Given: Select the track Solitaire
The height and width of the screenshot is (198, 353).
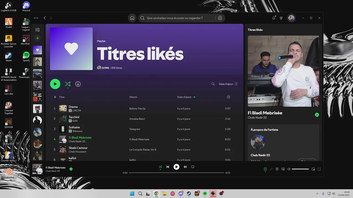Looking at the screenshot, I should pyautogui.click(x=74, y=127).
